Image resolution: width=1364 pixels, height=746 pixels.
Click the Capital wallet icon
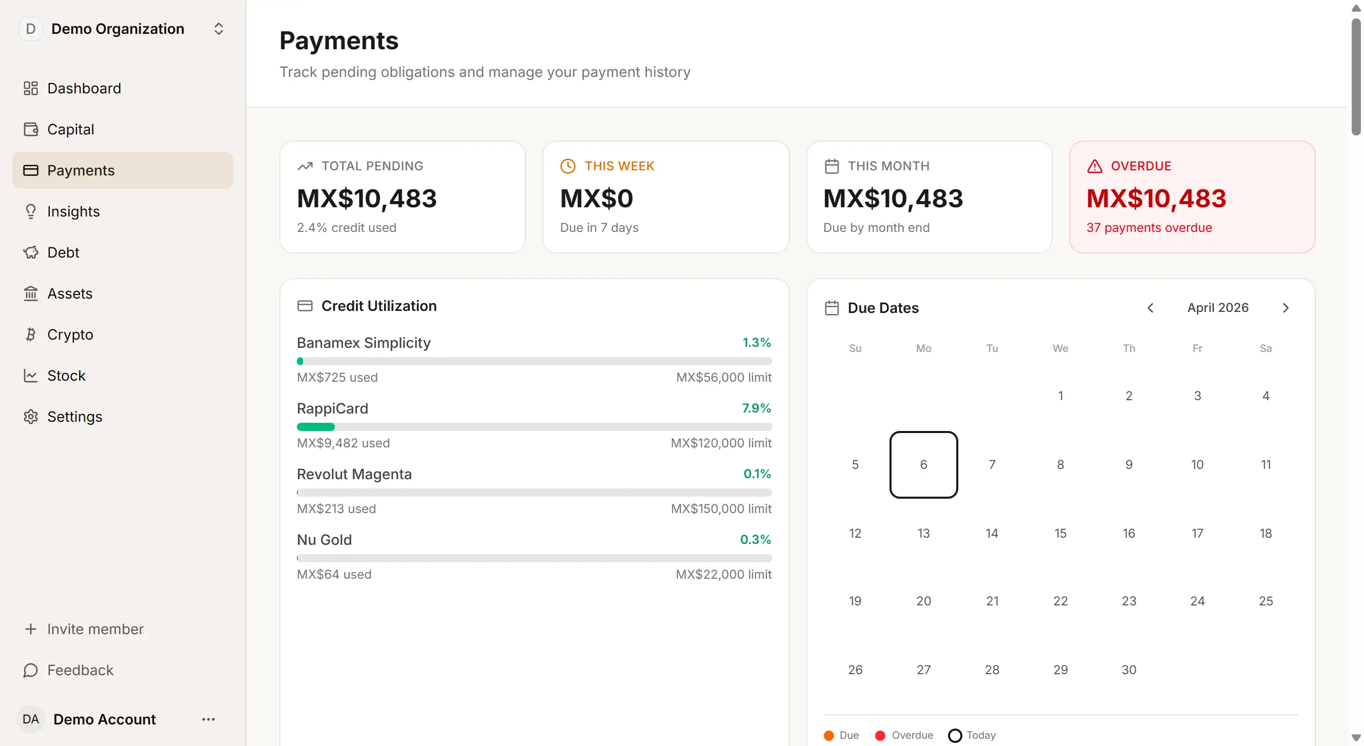(31, 129)
